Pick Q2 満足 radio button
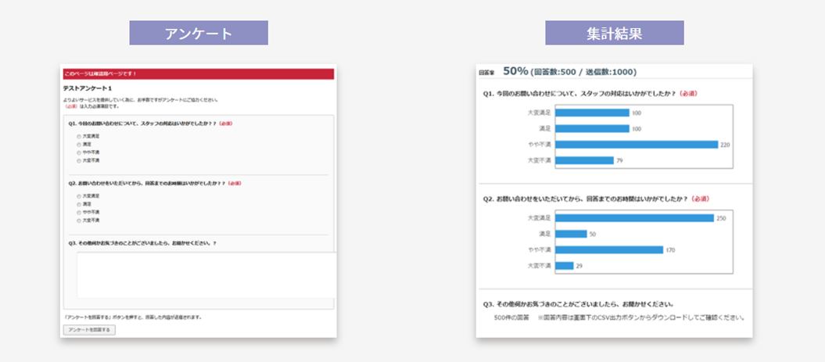This screenshot has width=825, height=362. [78, 204]
